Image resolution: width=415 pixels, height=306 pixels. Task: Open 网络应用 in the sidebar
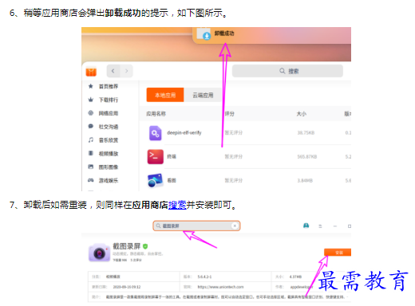click(x=109, y=113)
